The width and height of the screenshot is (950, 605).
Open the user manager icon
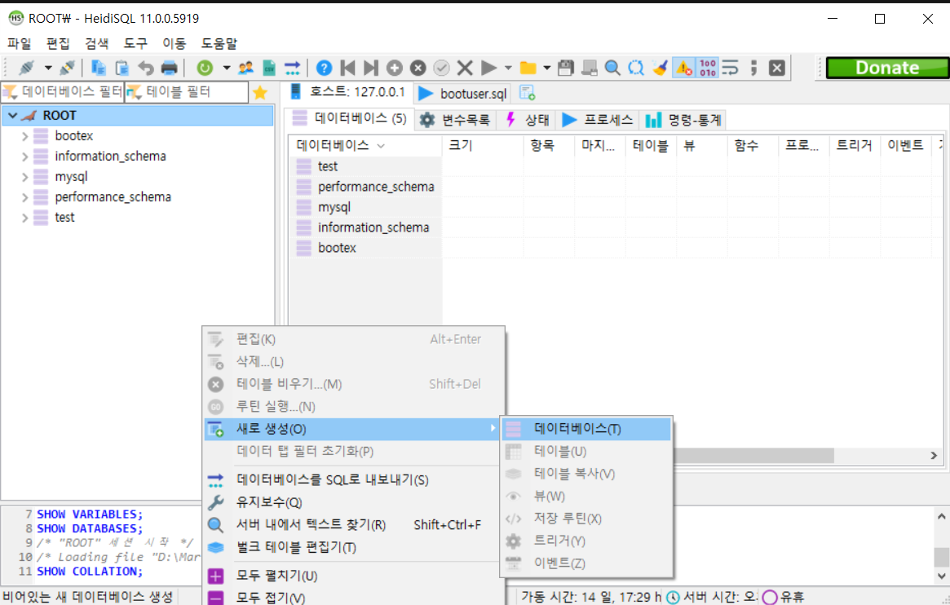[x=245, y=68]
